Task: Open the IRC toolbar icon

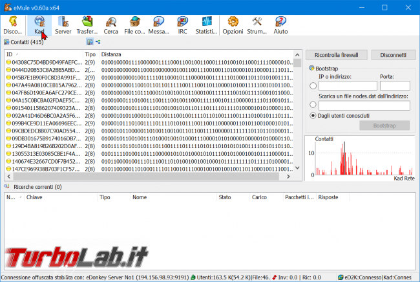Action: click(182, 25)
